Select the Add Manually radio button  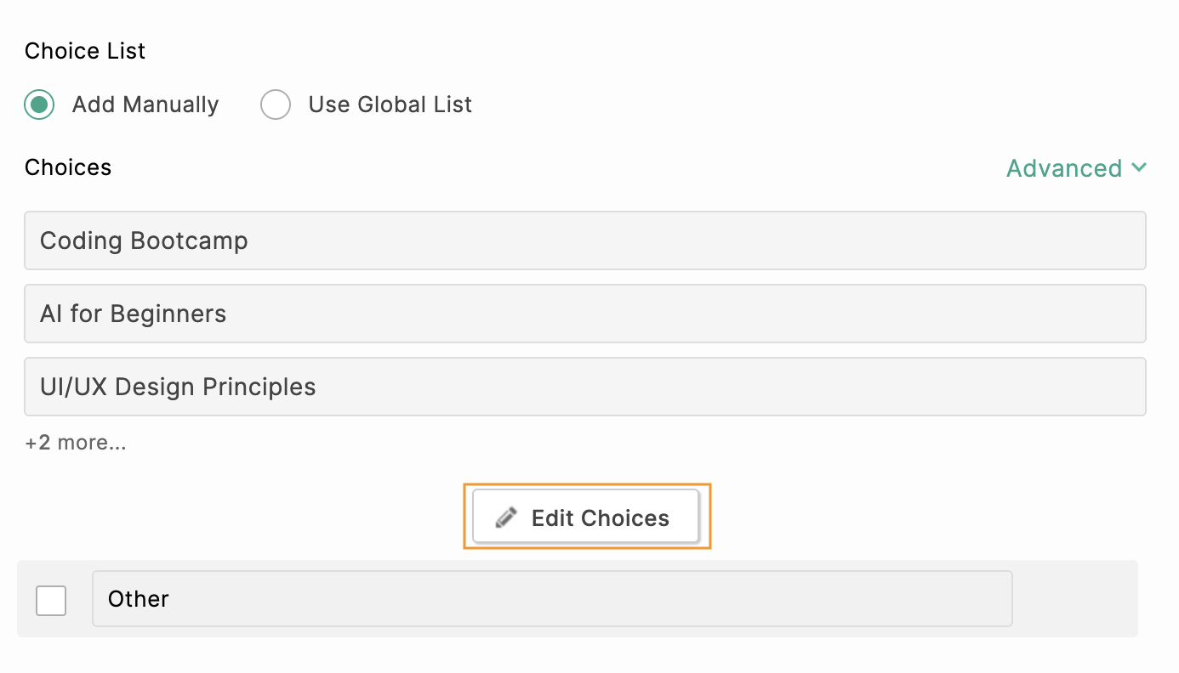[38, 104]
